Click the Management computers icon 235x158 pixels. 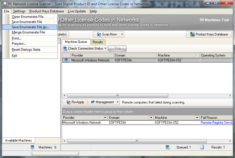coord(93,102)
